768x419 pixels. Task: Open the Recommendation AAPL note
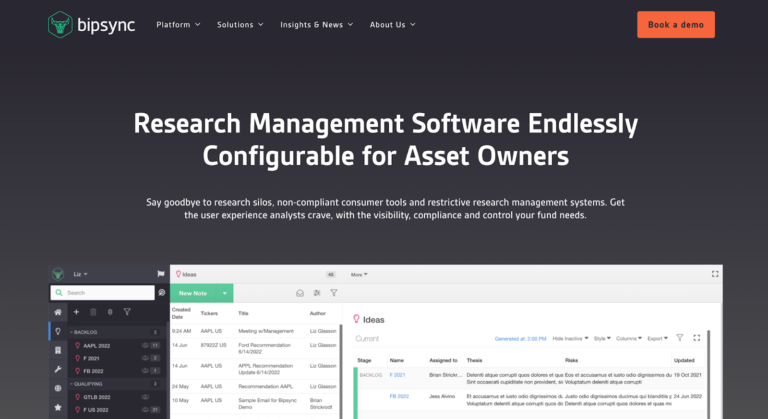point(265,386)
